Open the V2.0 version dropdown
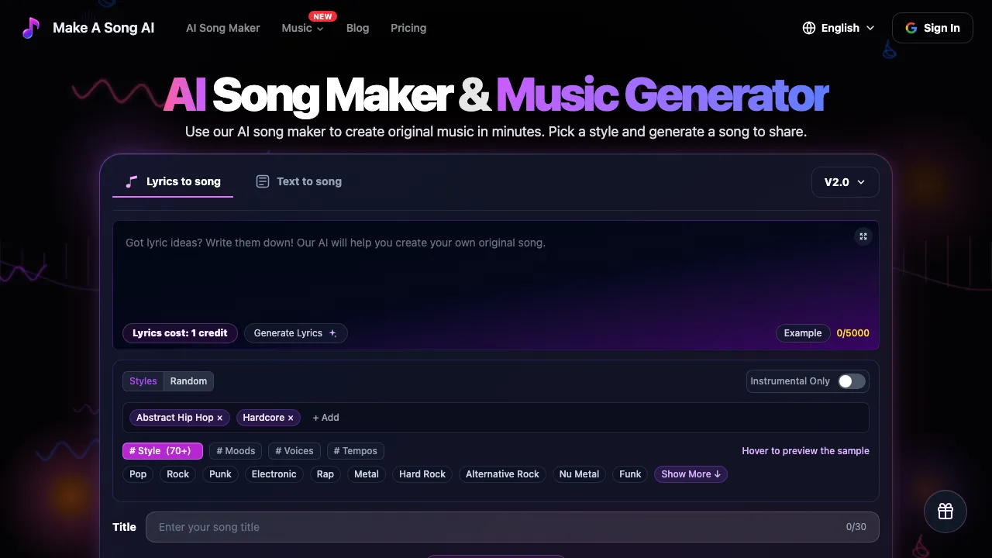 (x=845, y=182)
